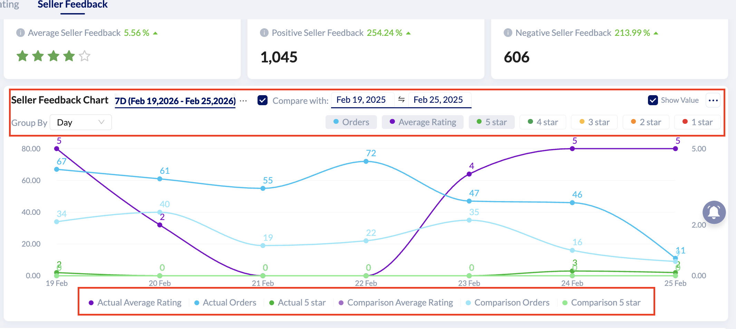Viewport: 736px width, 329px height.
Task: Click the swap dates arrow icon
Action: click(401, 100)
